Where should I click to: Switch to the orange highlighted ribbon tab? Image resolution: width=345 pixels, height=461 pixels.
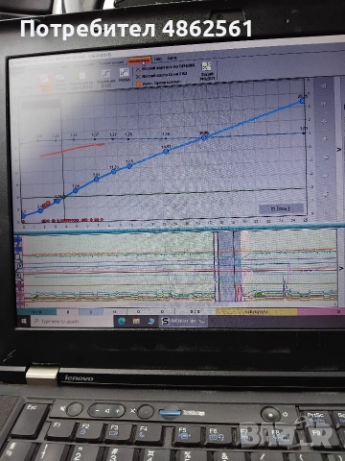click(x=139, y=61)
